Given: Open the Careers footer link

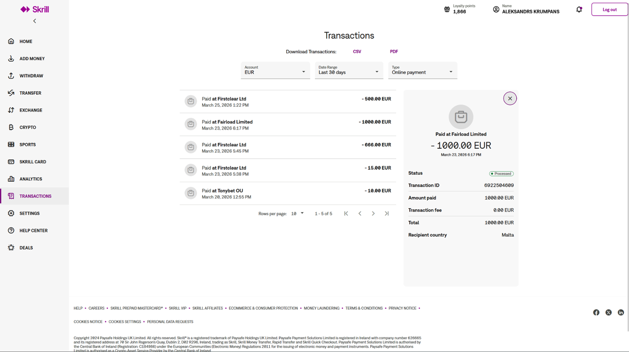Looking at the screenshot, I should 96,308.
